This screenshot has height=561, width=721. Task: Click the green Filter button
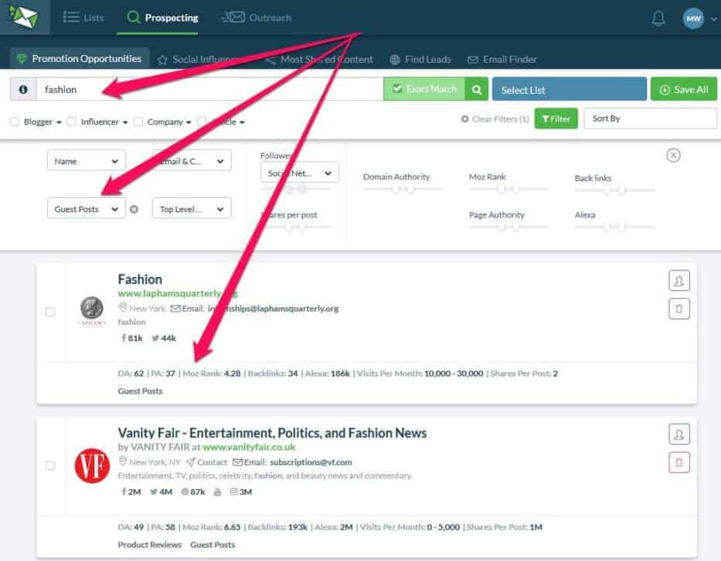556,119
